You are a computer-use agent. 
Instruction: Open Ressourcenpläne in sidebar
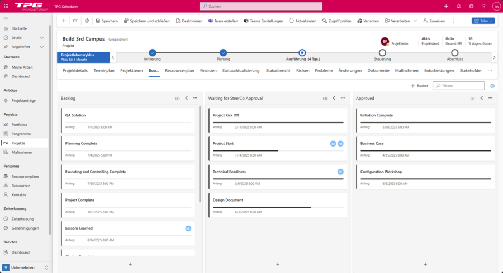click(x=25, y=177)
